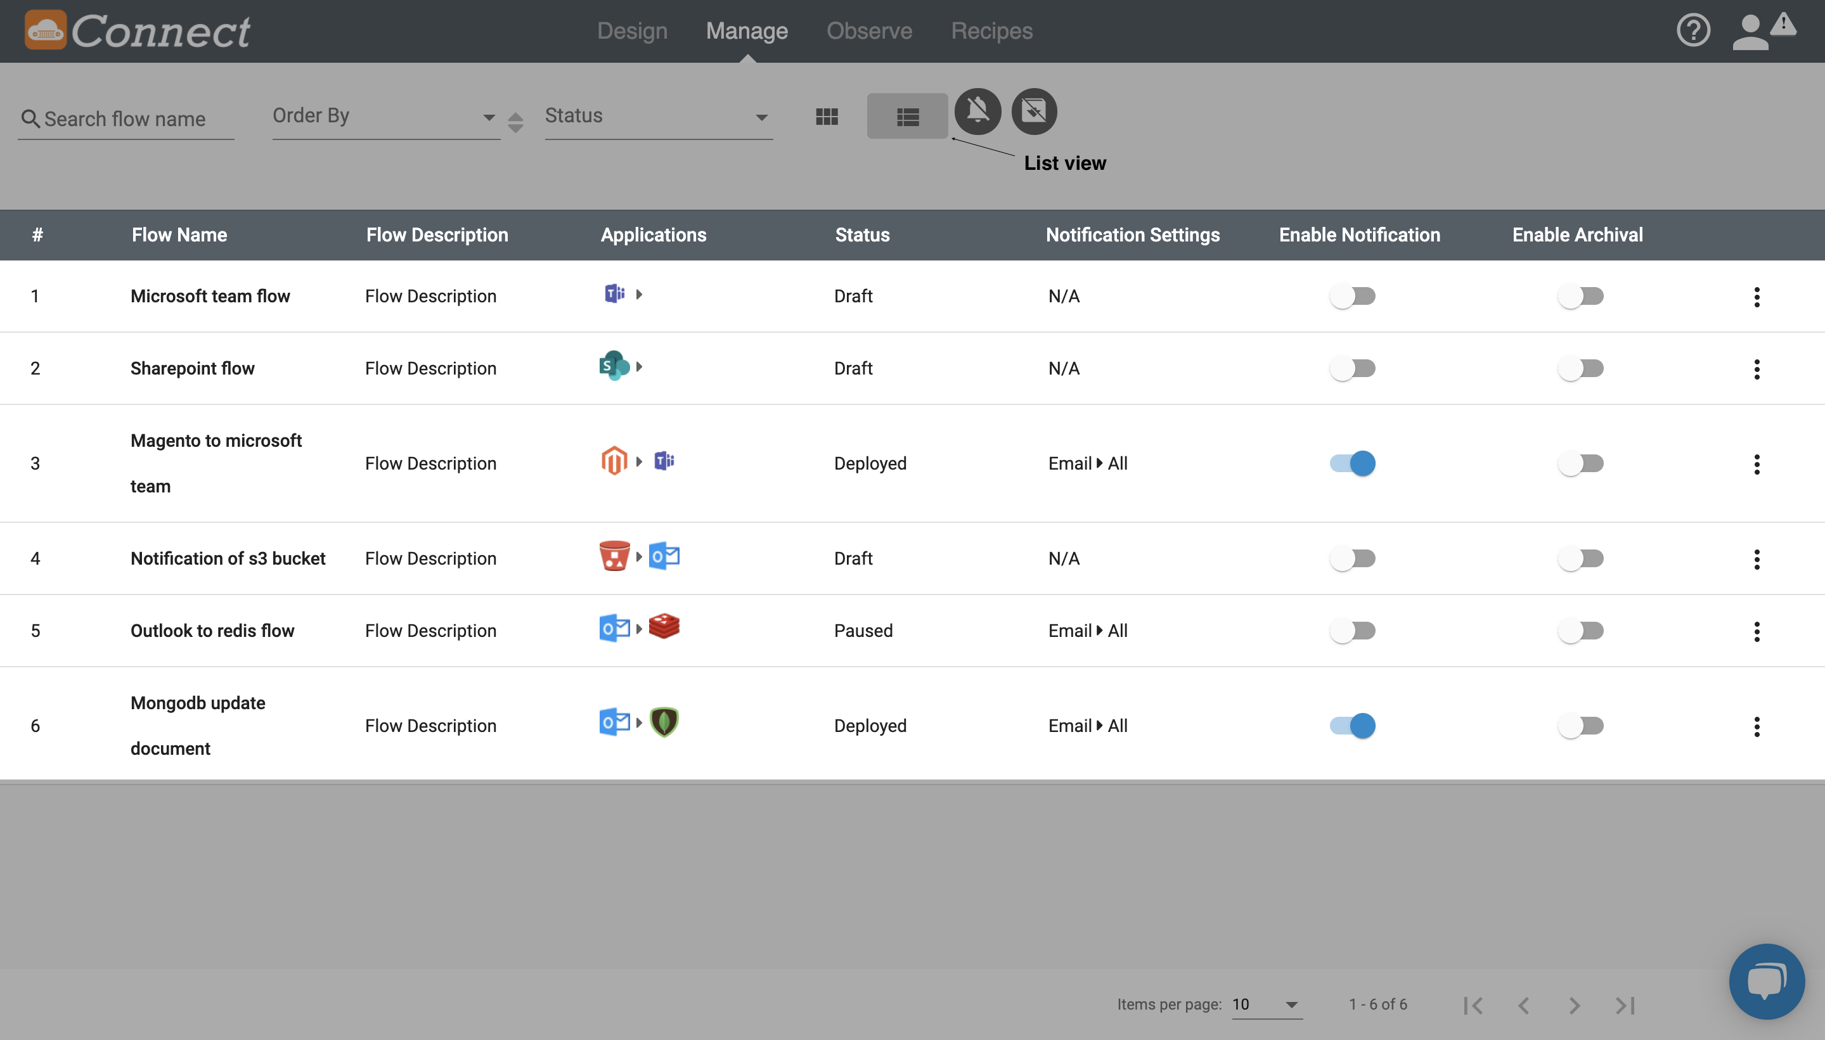Screen dimensions: 1825x1040
Task: Open more options for Notification of s3 bucket
Action: coord(1757,559)
